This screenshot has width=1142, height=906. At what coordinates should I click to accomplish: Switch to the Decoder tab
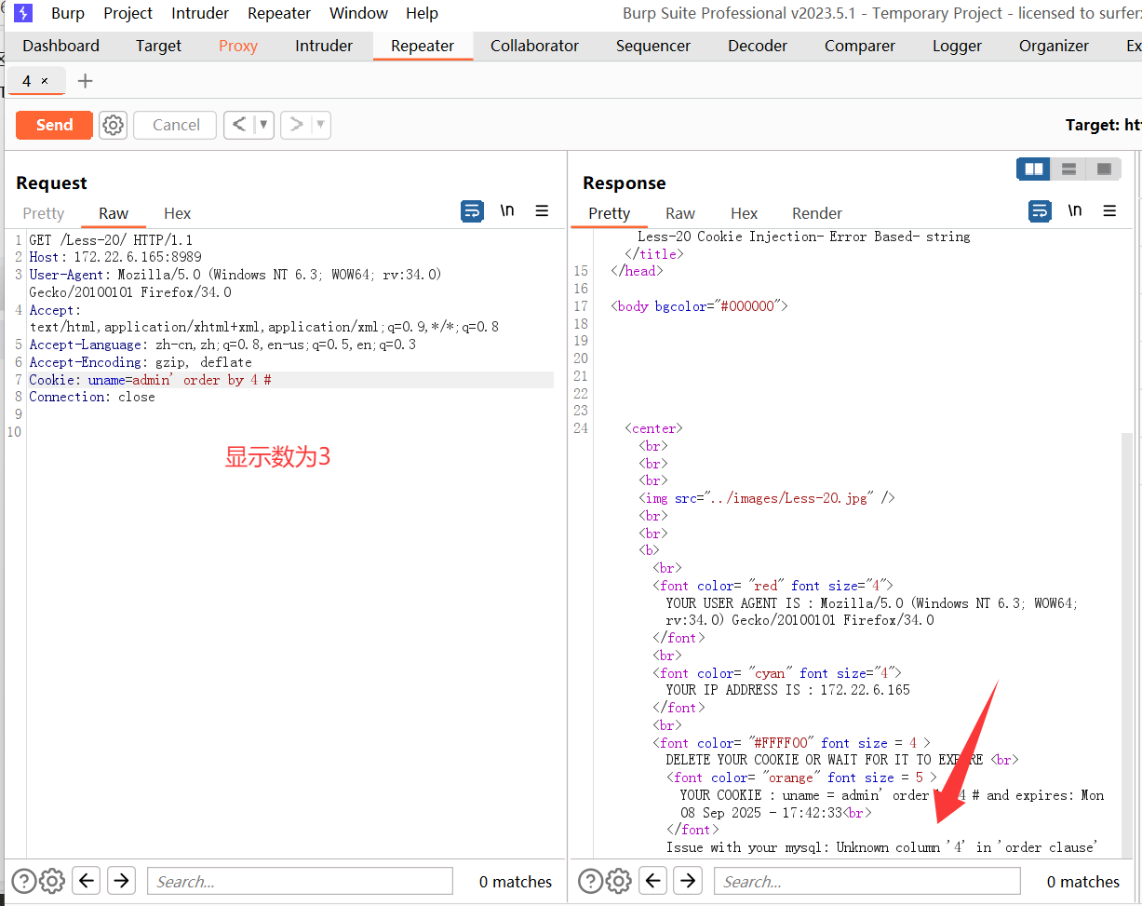[758, 46]
